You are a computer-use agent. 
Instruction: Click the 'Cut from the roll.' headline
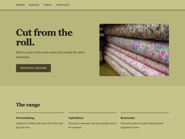click(44, 37)
